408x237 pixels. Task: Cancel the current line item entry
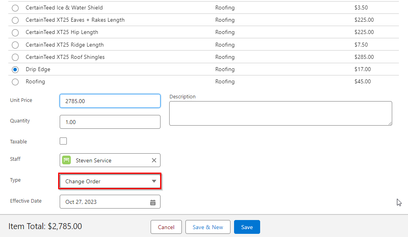tap(166, 227)
